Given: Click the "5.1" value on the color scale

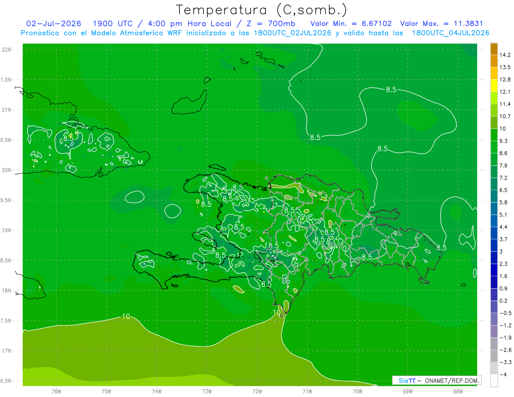Looking at the screenshot, I should (503, 215).
